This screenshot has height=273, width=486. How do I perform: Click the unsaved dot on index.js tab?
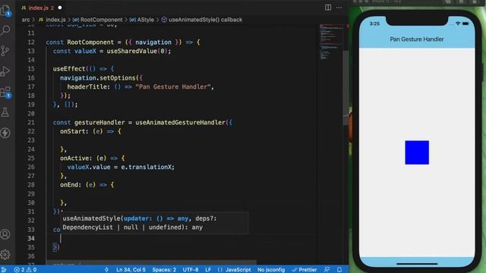[x=60, y=8]
